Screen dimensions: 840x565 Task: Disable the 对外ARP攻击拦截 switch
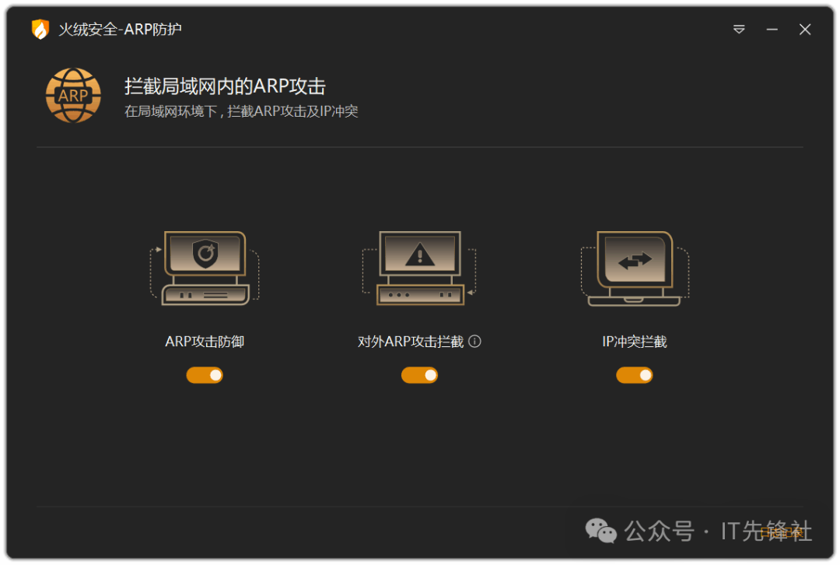419,375
